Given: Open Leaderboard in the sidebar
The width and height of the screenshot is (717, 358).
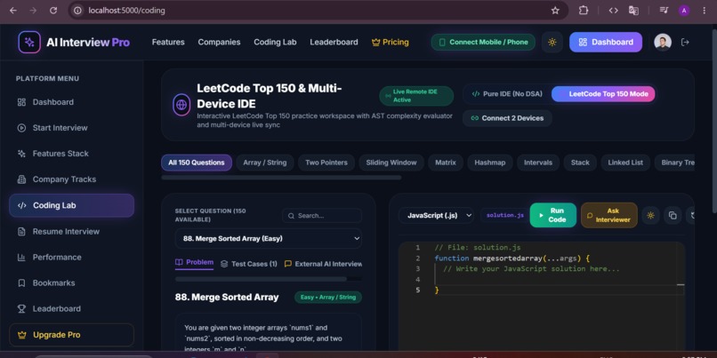Looking at the screenshot, I should [x=72, y=308].
